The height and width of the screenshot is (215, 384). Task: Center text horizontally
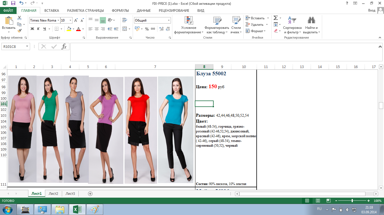tap(97, 29)
